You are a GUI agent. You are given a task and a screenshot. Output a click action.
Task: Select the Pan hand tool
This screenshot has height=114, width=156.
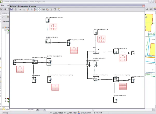[x=39, y=9]
